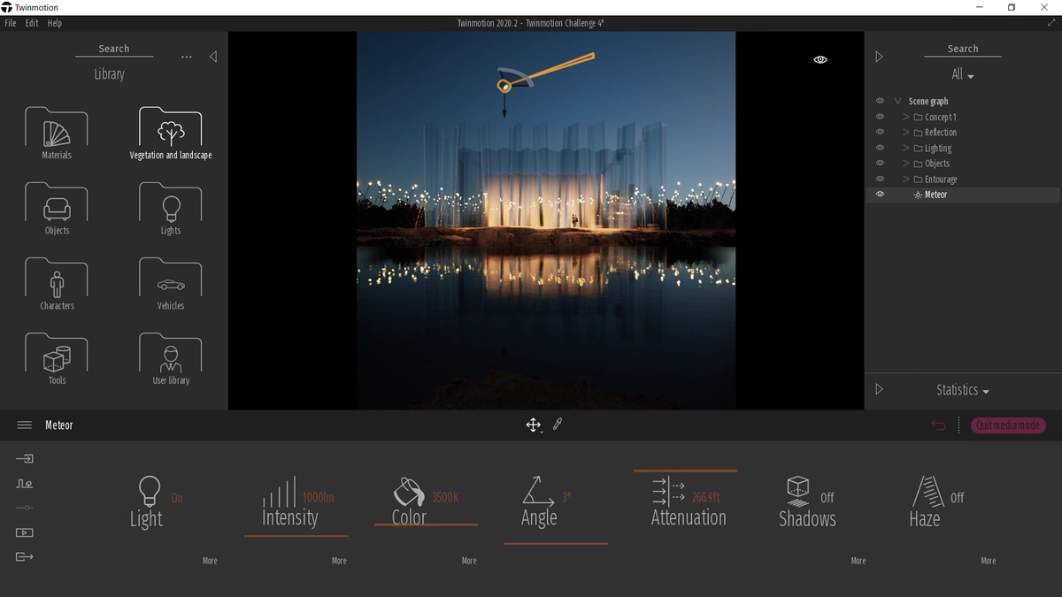Image resolution: width=1062 pixels, height=597 pixels.
Task: Open the Vehicles library folder
Action: point(171,281)
